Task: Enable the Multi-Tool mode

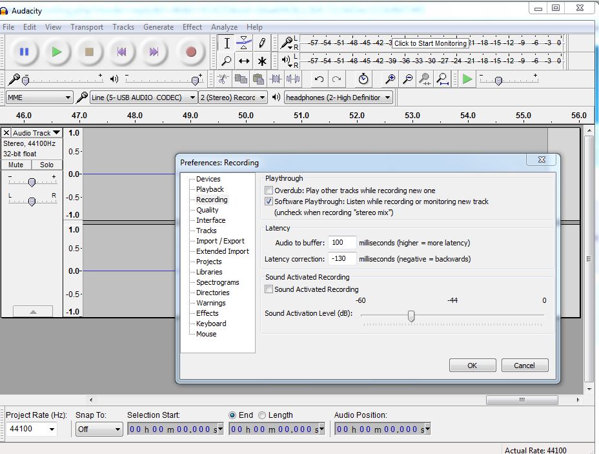Action: pos(261,61)
